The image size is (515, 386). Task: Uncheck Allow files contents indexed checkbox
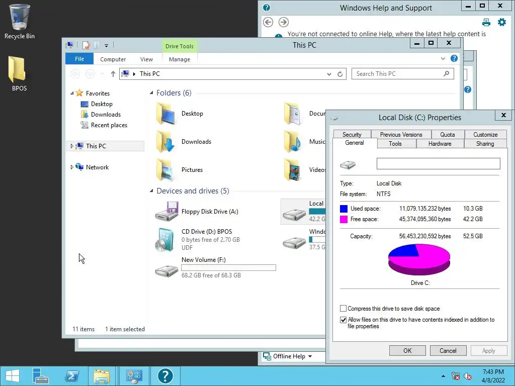click(x=343, y=320)
